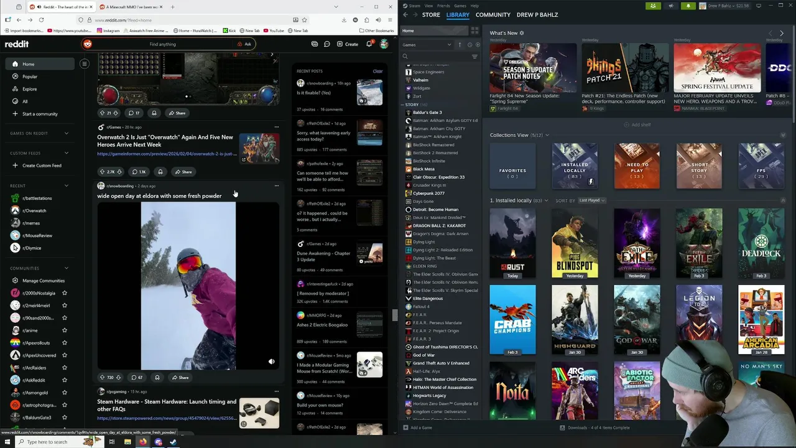The height and width of the screenshot is (448, 796).
Task: Favorite r/meirl4meirl with star
Action: coord(64,306)
